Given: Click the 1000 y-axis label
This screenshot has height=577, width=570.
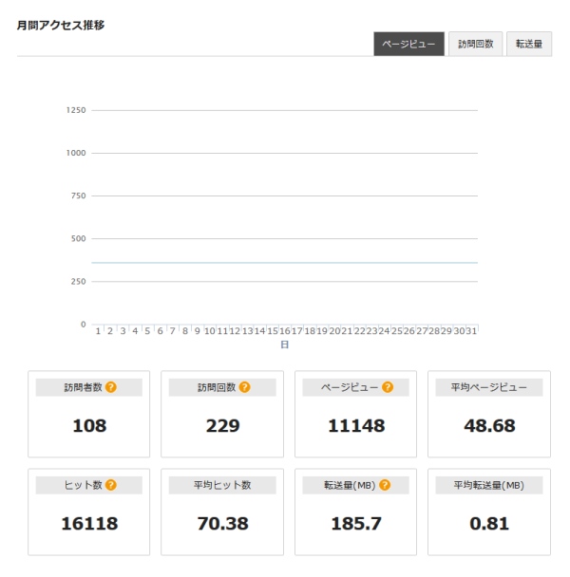Looking at the screenshot, I should pos(76,153).
